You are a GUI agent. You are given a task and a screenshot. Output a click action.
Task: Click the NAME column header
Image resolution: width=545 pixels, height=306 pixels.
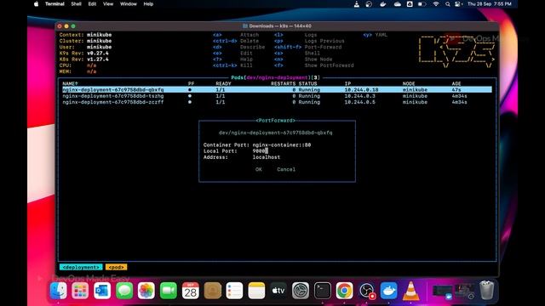[70, 83]
